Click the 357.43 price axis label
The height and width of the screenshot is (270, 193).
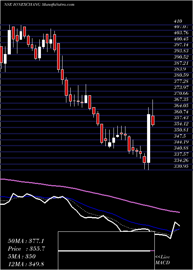pos(181,118)
